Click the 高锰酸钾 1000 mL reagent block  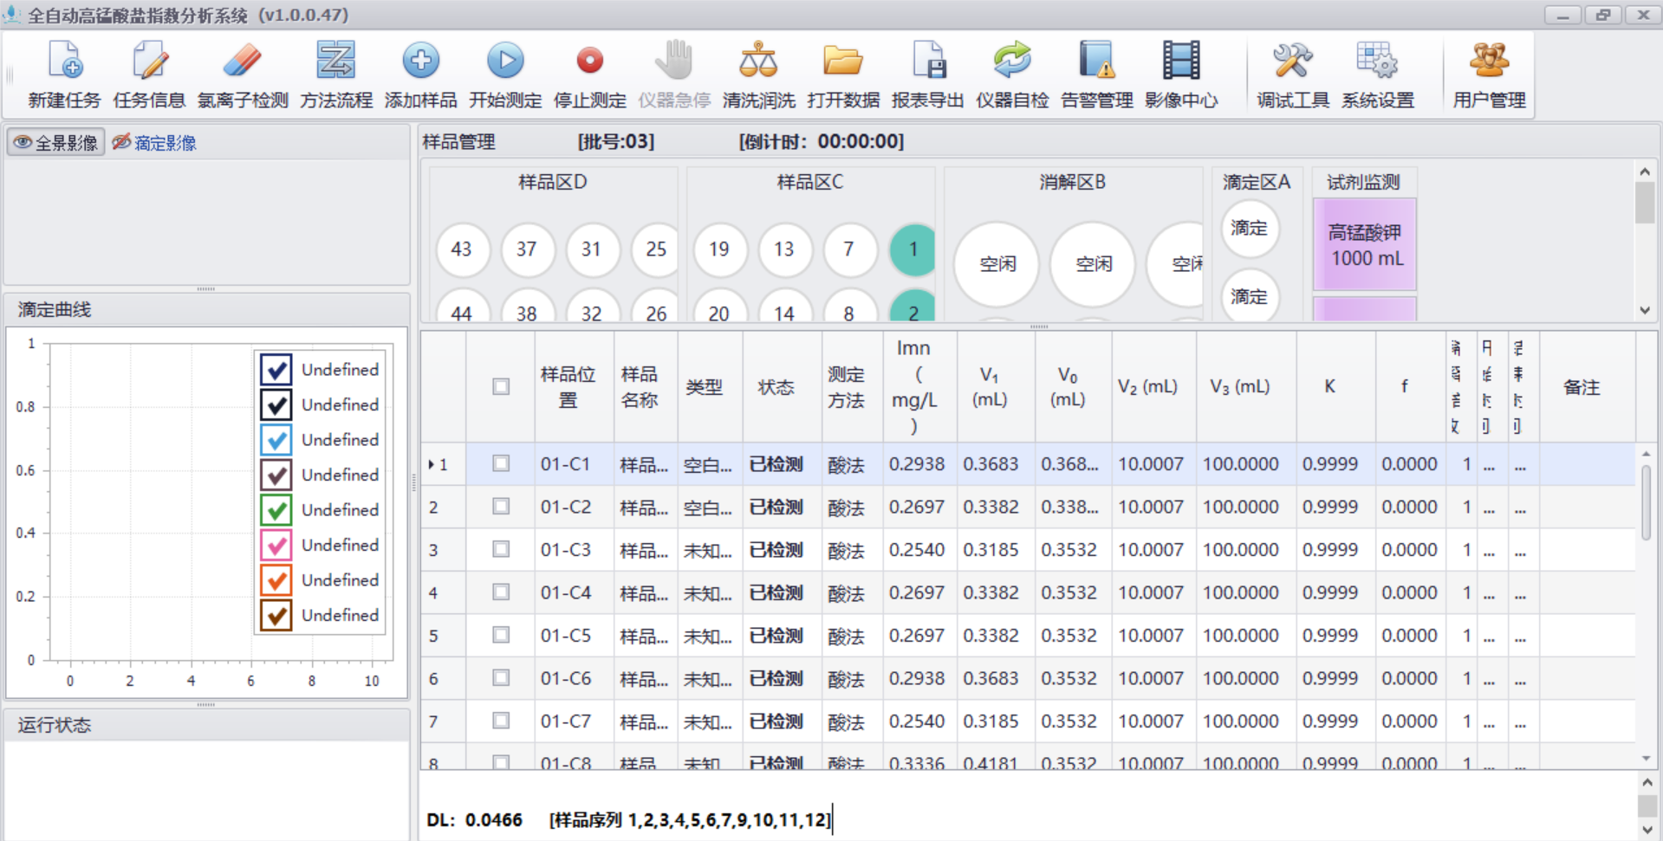(x=1365, y=245)
